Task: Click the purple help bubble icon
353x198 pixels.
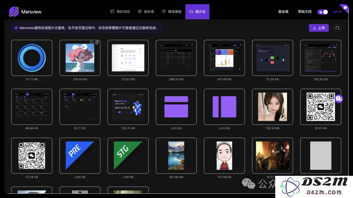Action: click(339, 99)
